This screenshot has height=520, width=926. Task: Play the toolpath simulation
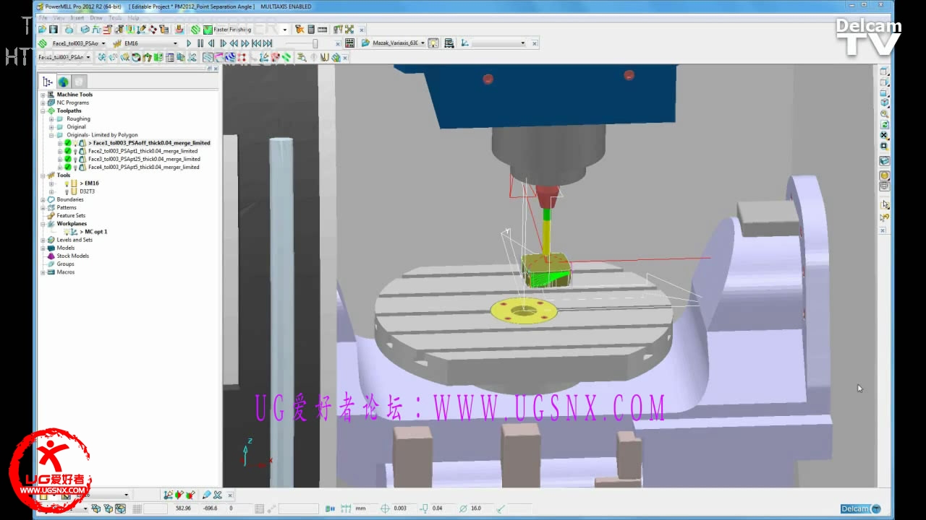pyautogui.click(x=189, y=43)
